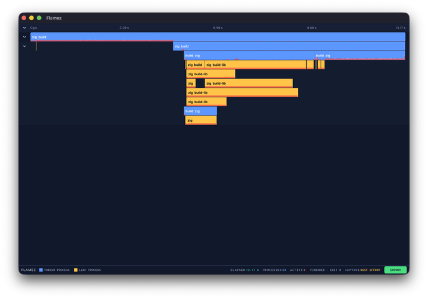Select the right-hand blue build zig bar
This screenshot has height=299, width=428.
360,56
